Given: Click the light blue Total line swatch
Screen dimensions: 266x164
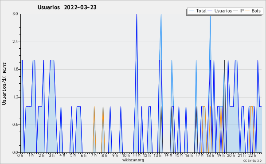Looking at the screenshot, I should point(191,11).
